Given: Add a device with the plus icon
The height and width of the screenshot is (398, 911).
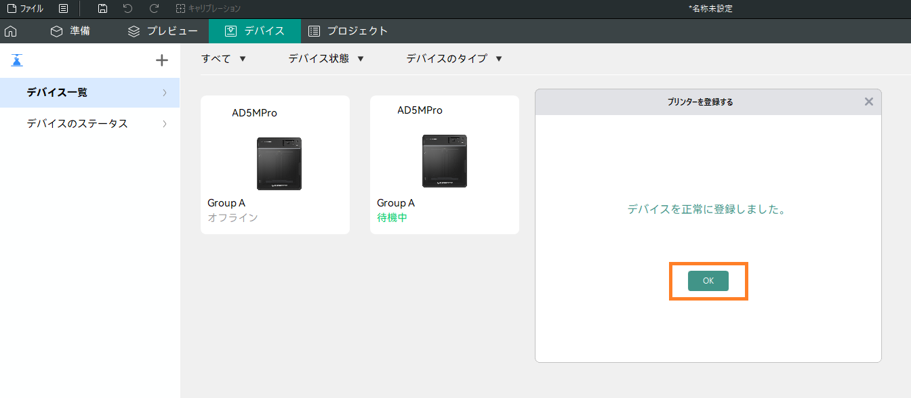Looking at the screenshot, I should [162, 60].
